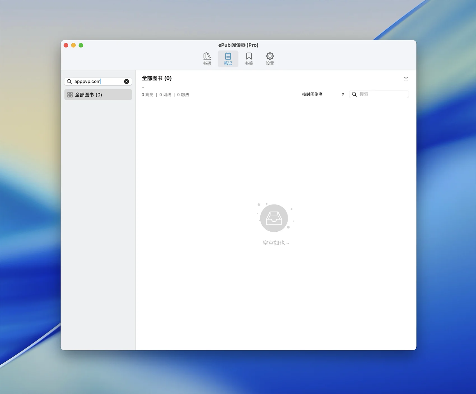Select 全部图书 (0) in the sidebar
Viewport: 476px width, 394px height.
coord(98,95)
